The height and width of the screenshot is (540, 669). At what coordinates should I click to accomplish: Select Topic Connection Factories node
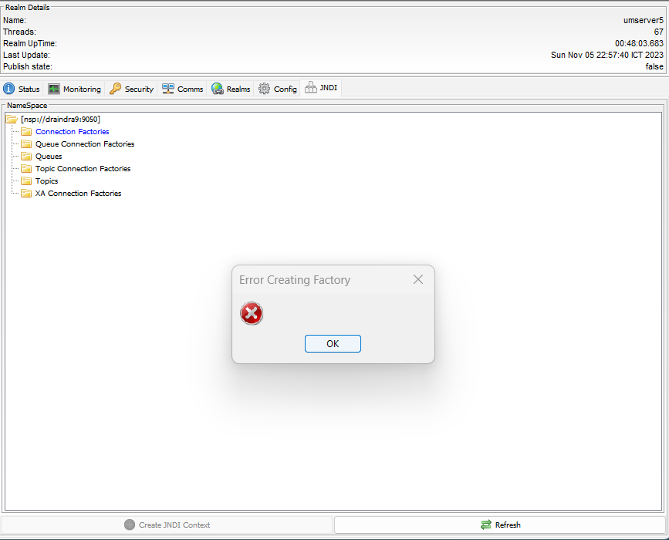83,168
